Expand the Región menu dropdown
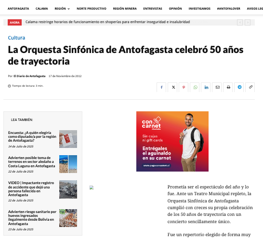 62,9
